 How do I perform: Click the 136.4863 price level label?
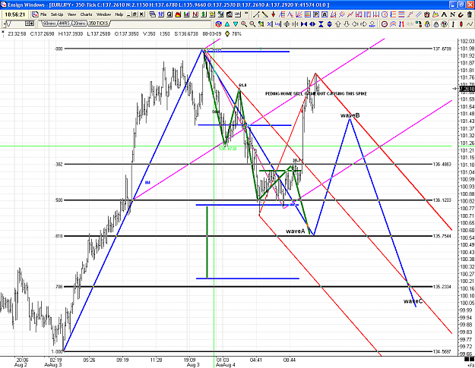(442, 164)
